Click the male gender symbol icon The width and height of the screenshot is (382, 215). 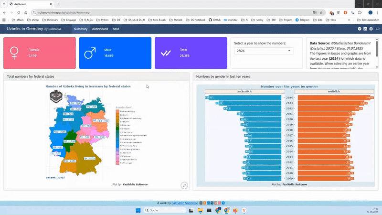click(89, 53)
